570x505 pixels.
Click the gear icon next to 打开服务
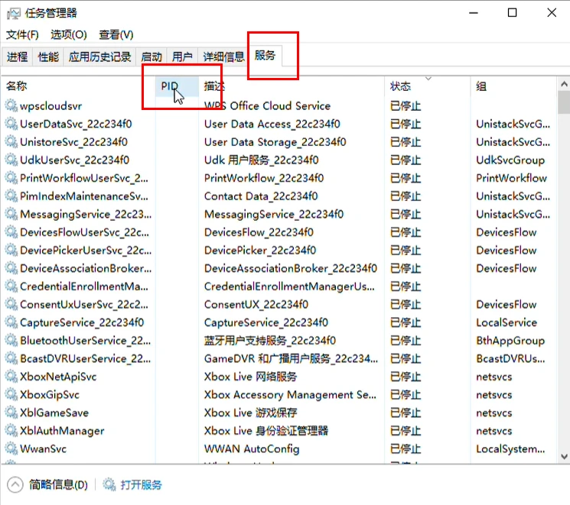(109, 484)
